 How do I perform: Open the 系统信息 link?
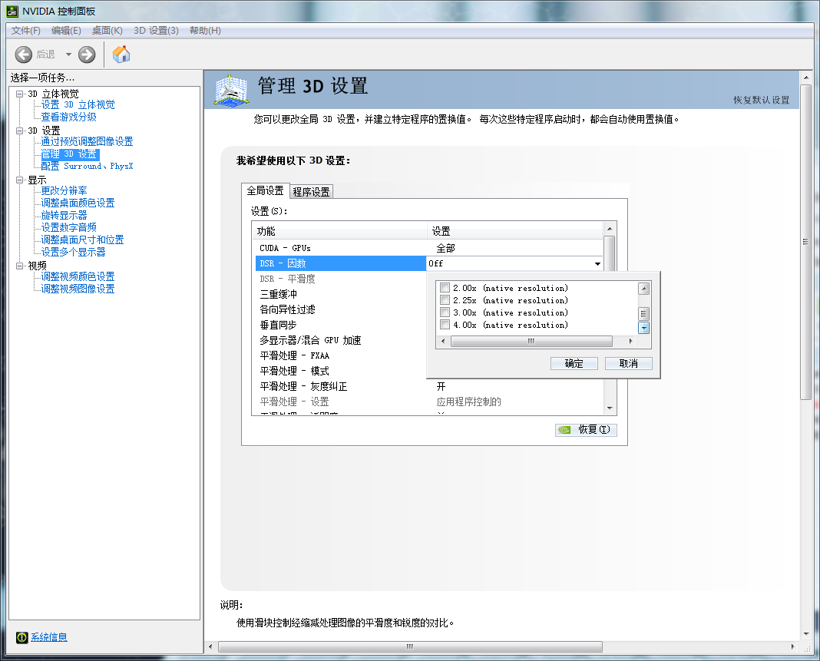click(49, 637)
